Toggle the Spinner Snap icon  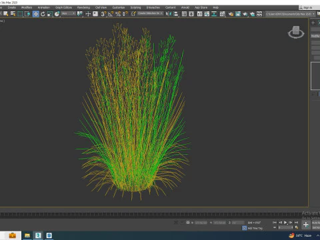(125, 14)
